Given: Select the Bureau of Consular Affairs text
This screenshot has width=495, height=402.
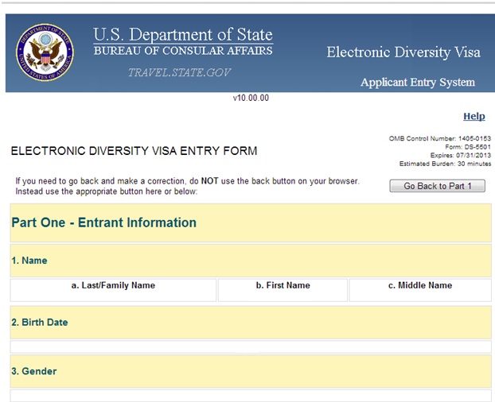Looking at the screenshot, I should click(x=182, y=51).
